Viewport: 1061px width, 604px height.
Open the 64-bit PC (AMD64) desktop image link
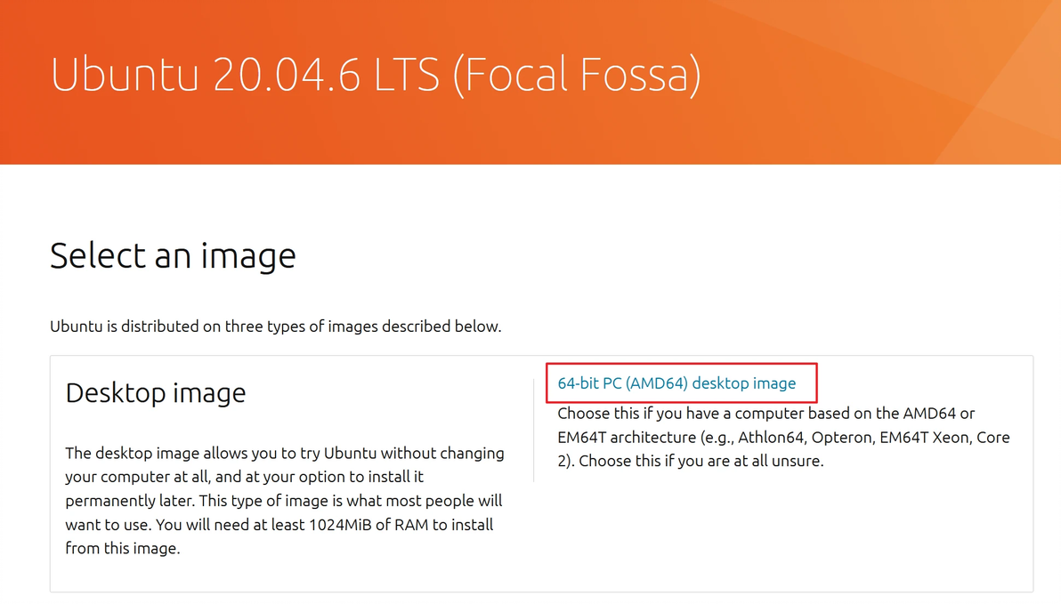click(x=676, y=383)
